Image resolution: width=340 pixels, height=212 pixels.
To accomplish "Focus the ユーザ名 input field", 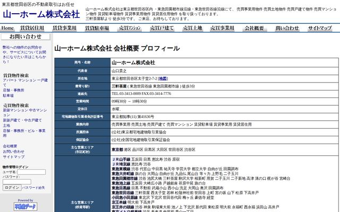I will click(x=31, y=172).
